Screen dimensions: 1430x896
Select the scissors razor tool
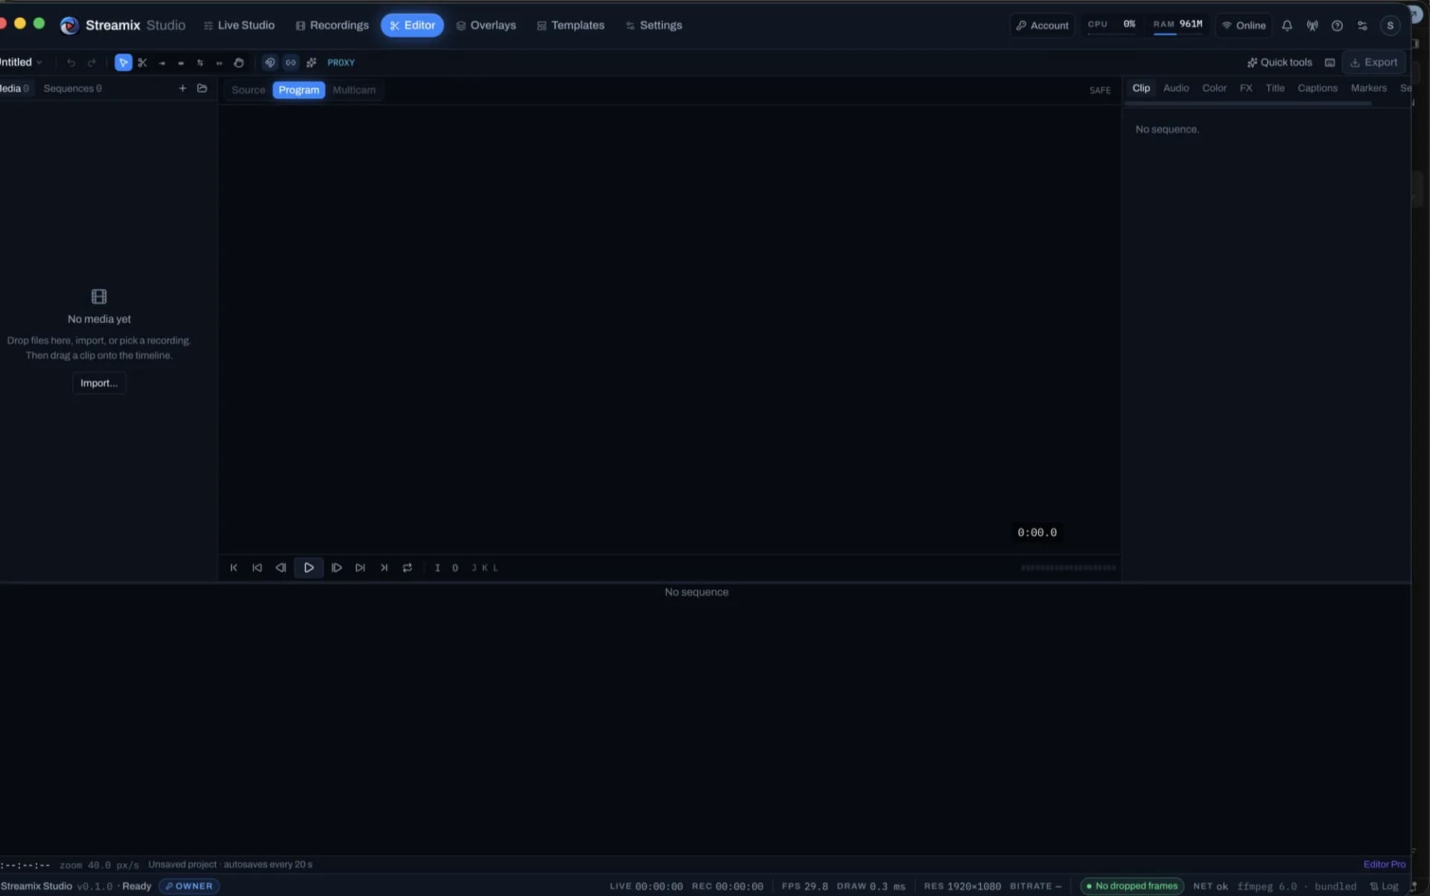[142, 63]
